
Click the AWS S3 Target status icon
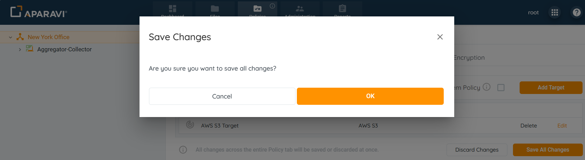(190, 125)
